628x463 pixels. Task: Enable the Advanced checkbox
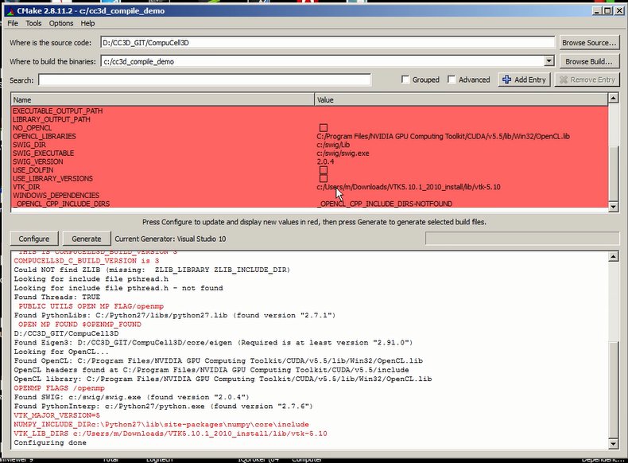click(x=452, y=80)
